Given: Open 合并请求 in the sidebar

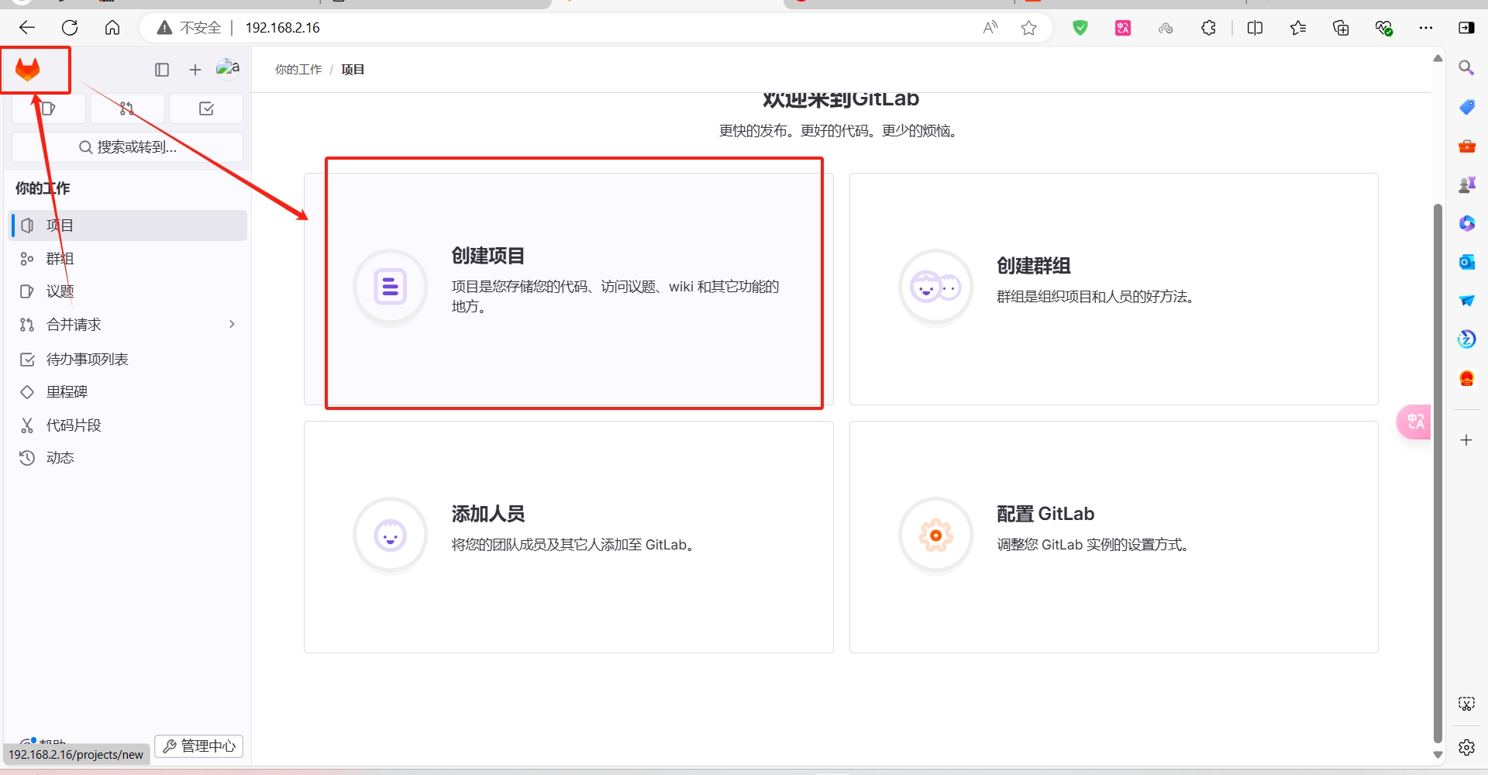Looking at the screenshot, I should [129, 325].
